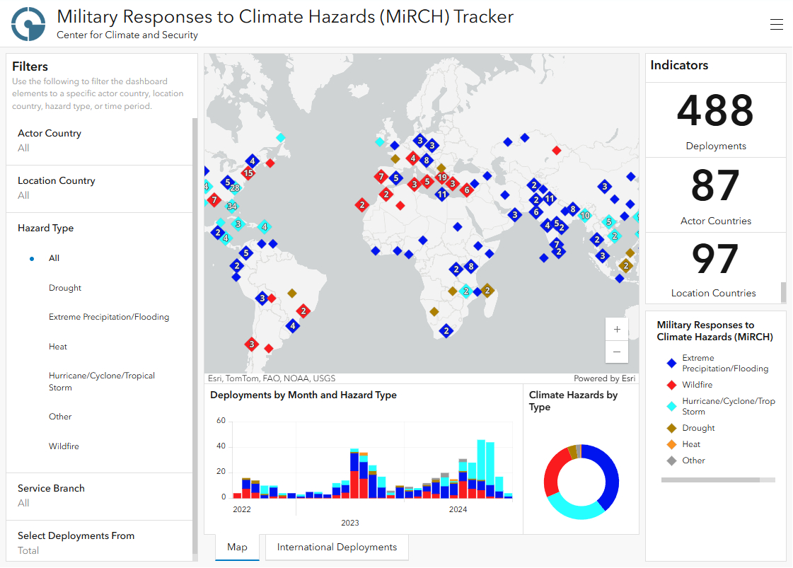Click the flooding cluster marker labeled 11 in Africa
The image size is (793, 568).
click(442, 194)
